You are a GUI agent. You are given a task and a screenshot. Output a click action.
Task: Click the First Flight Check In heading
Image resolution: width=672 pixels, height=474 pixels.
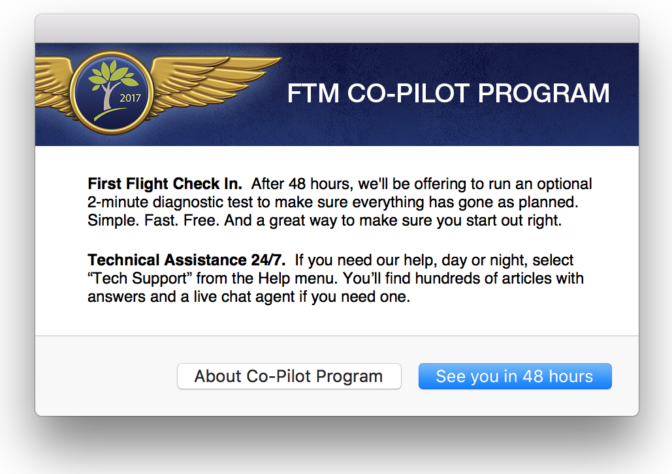pyautogui.click(x=165, y=183)
